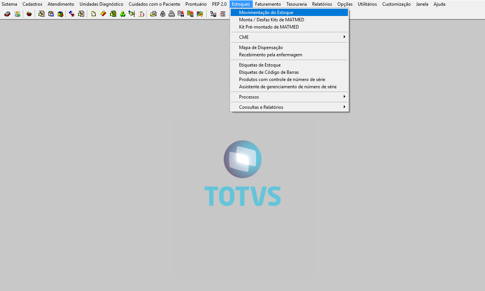Click the three green spheres icon
This screenshot has height=291, width=485.
pos(123,14)
